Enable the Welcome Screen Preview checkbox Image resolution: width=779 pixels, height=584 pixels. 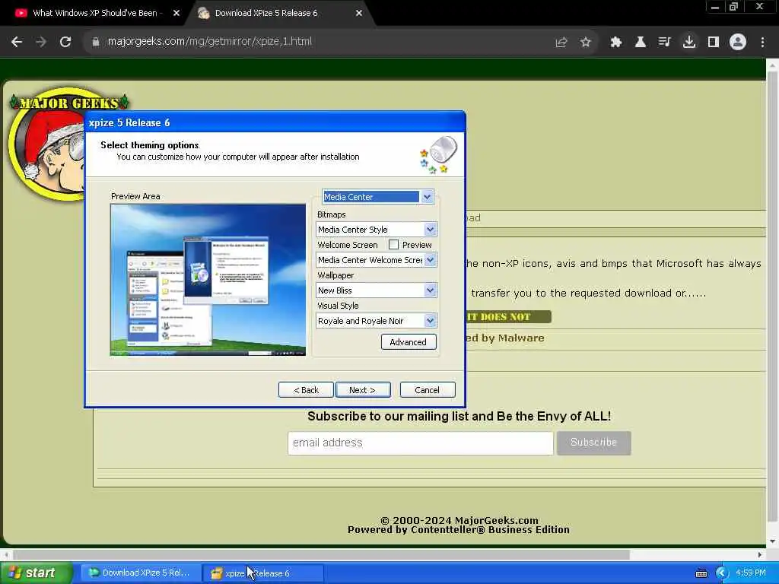393,245
